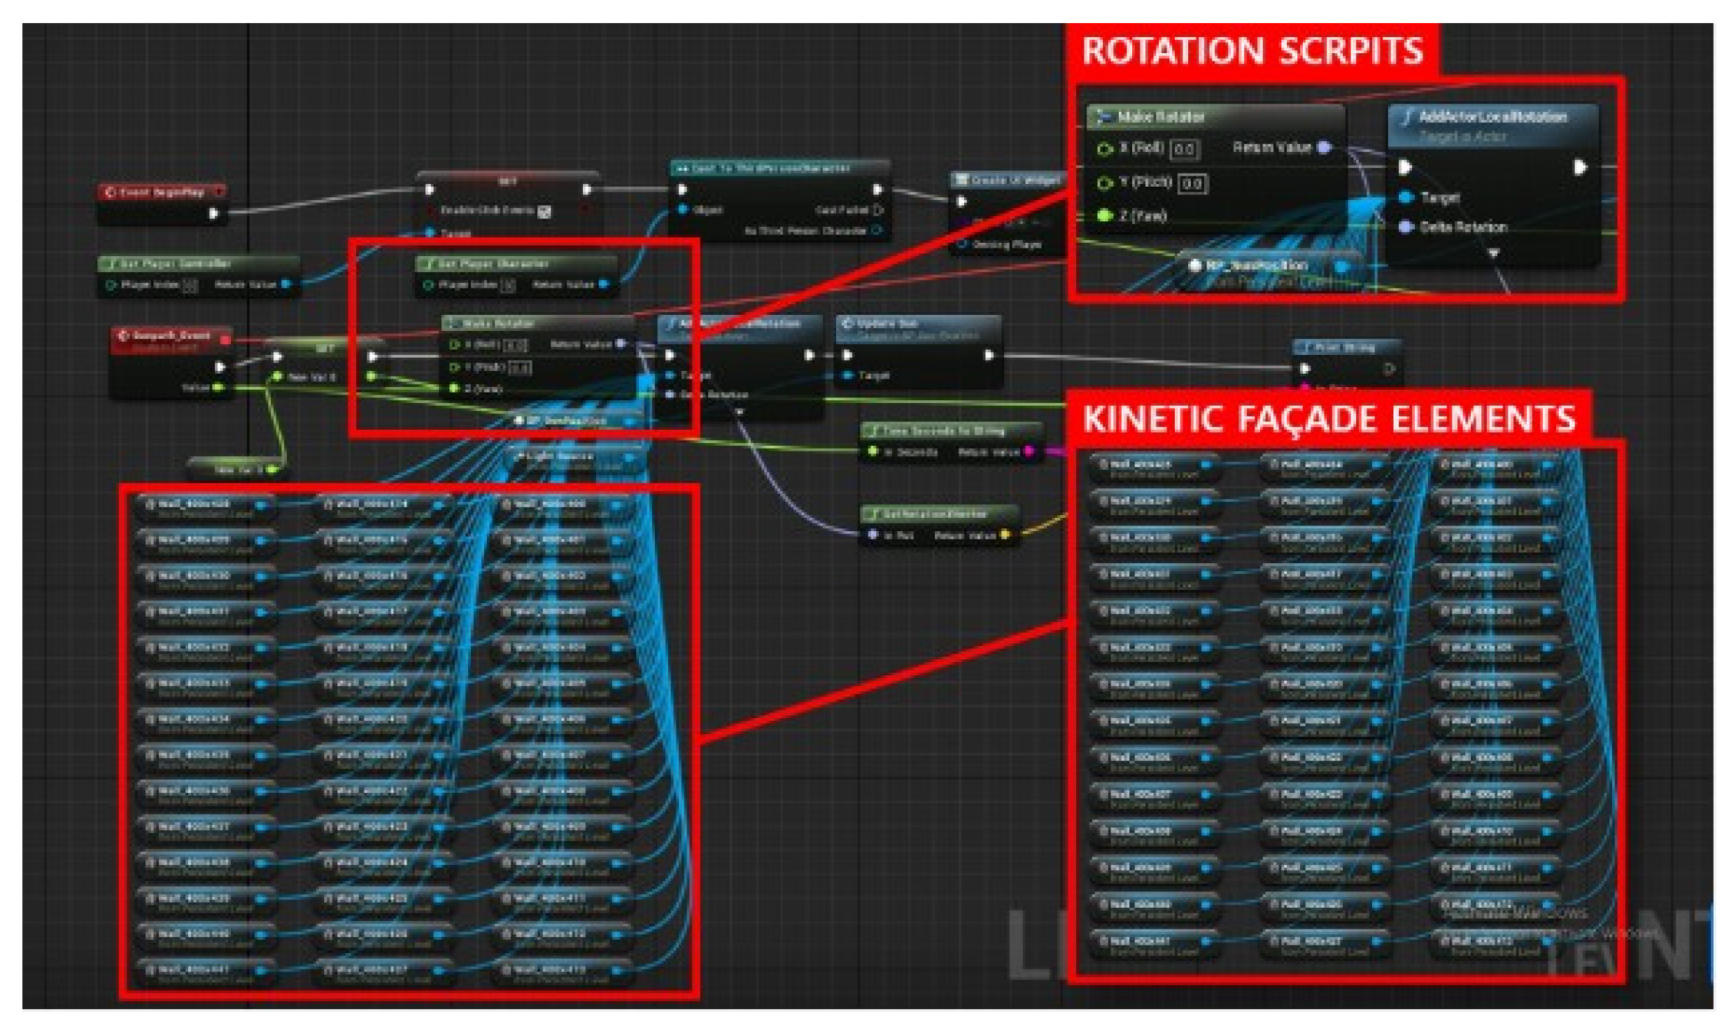Screen dimensions: 1736x1035
Task: Expand the enlarged AddActorLocalRotation node's bottom arrow
Action: (x=1493, y=253)
